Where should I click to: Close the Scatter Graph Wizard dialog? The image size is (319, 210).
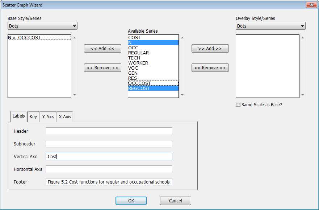(311, 5)
